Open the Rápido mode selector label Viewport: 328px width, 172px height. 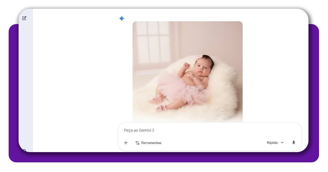click(272, 143)
